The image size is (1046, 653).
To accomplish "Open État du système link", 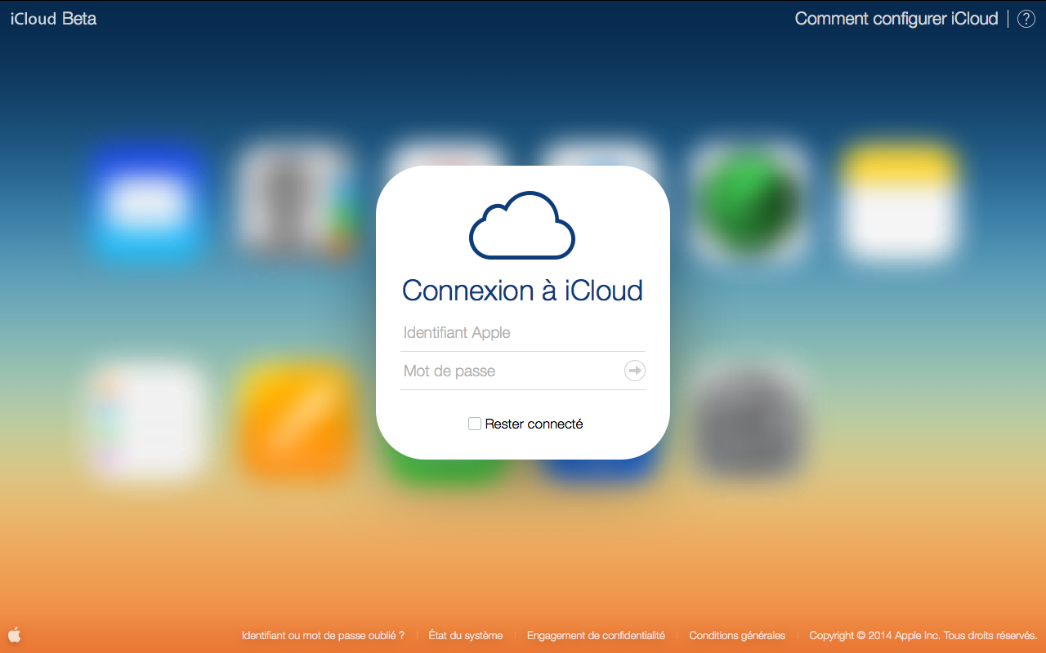I will point(465,635).
